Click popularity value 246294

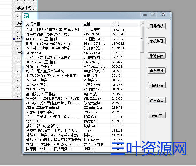coord(117,94)
